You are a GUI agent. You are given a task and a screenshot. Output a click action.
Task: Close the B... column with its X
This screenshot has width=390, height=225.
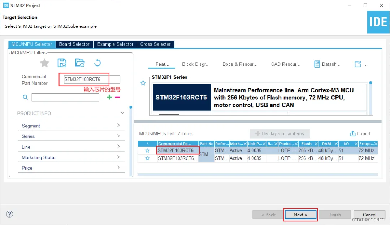(276, 144)
